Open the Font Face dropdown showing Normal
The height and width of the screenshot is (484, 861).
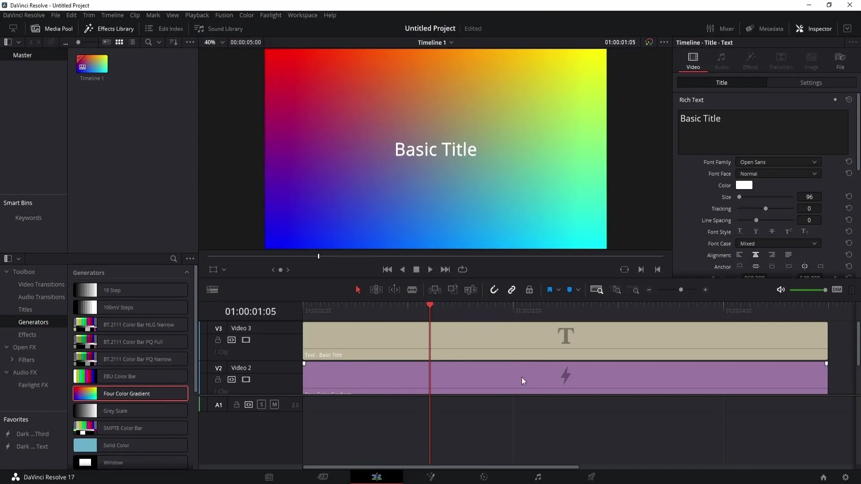pyautogui.click(x=778, y=174)
